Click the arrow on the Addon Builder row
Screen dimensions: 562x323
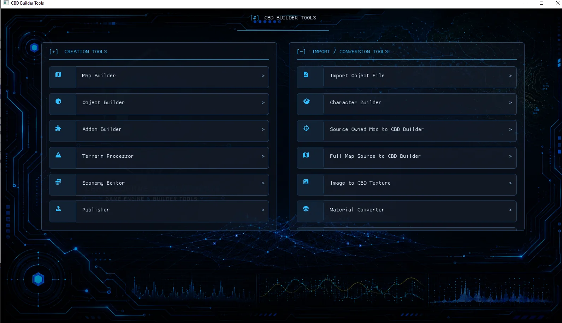(x=263, y=130)
